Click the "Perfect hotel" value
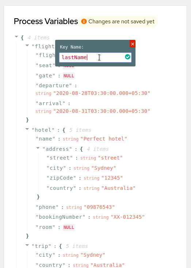This screenshot has width=191, height=268. click(x=104, y=139)
